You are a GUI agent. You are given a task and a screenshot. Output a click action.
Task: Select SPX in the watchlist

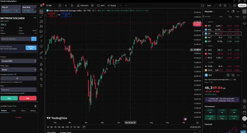coord(222,26)
